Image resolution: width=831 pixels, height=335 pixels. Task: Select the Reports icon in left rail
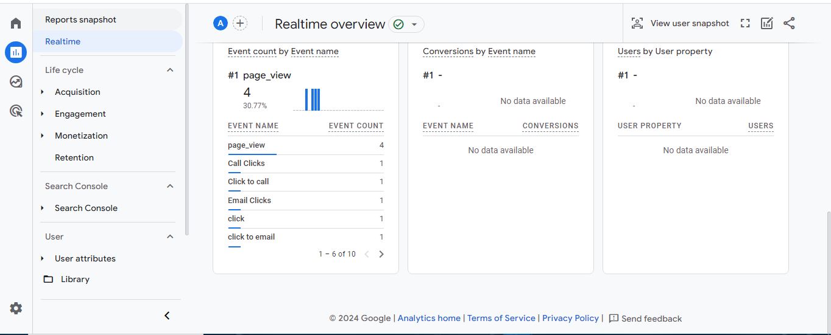pos(16,53)
